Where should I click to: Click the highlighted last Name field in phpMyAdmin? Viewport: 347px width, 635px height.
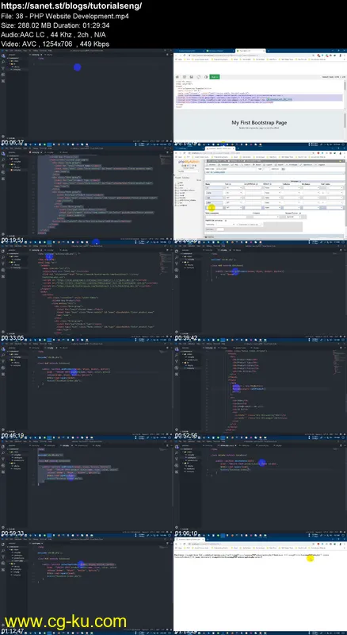pos(214,208)
